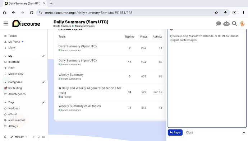Open the chat bubble icon
Screen dimensions: 248x141
click(219, 24)
